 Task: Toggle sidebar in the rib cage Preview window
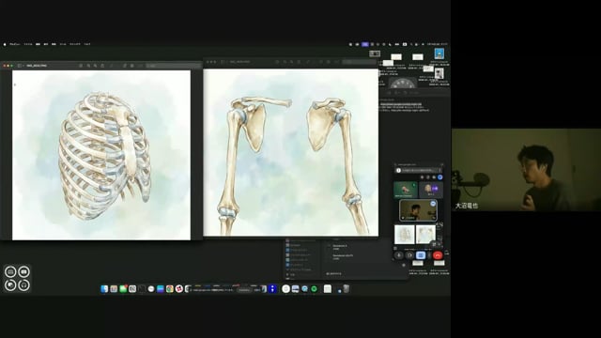pyautogui.click(x=20, y=66)
